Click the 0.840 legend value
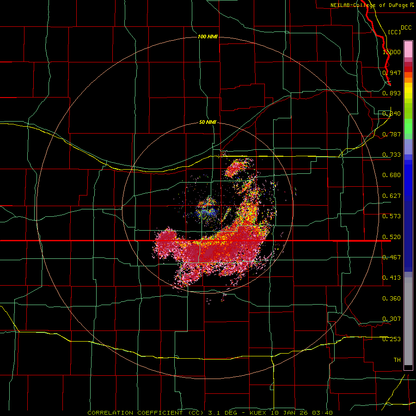The width and height of the screenshot is (416, 416). 392,114
